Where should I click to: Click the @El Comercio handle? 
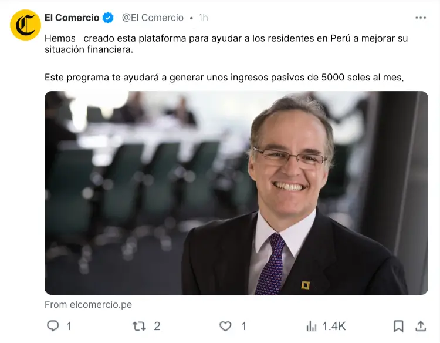pyautogui.click(x=153, y=18)
